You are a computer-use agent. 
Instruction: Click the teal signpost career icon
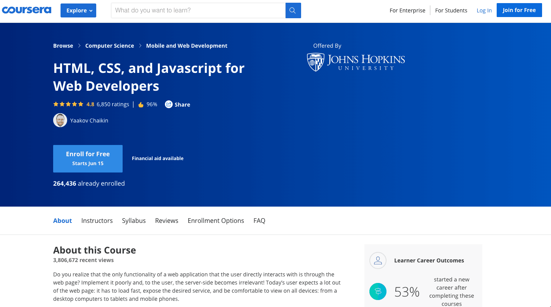click(x=378, y=291)
